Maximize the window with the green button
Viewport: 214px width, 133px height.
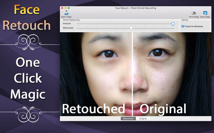(69, 8)
